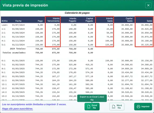This screenshot has height=113, width=154.
Task: Click the DOCX icon on Word button
Action: pos(114,107)
